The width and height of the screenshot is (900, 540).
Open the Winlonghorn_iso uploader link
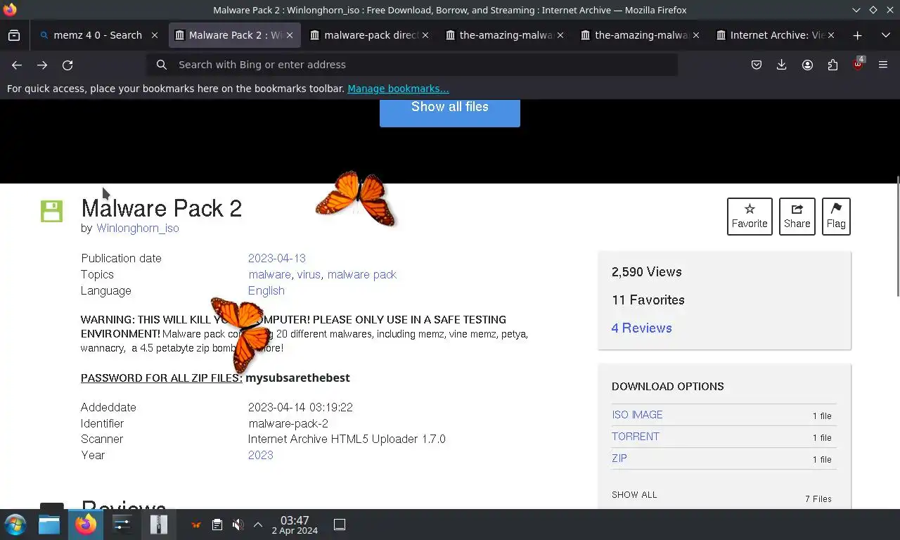tap(138, 228)
